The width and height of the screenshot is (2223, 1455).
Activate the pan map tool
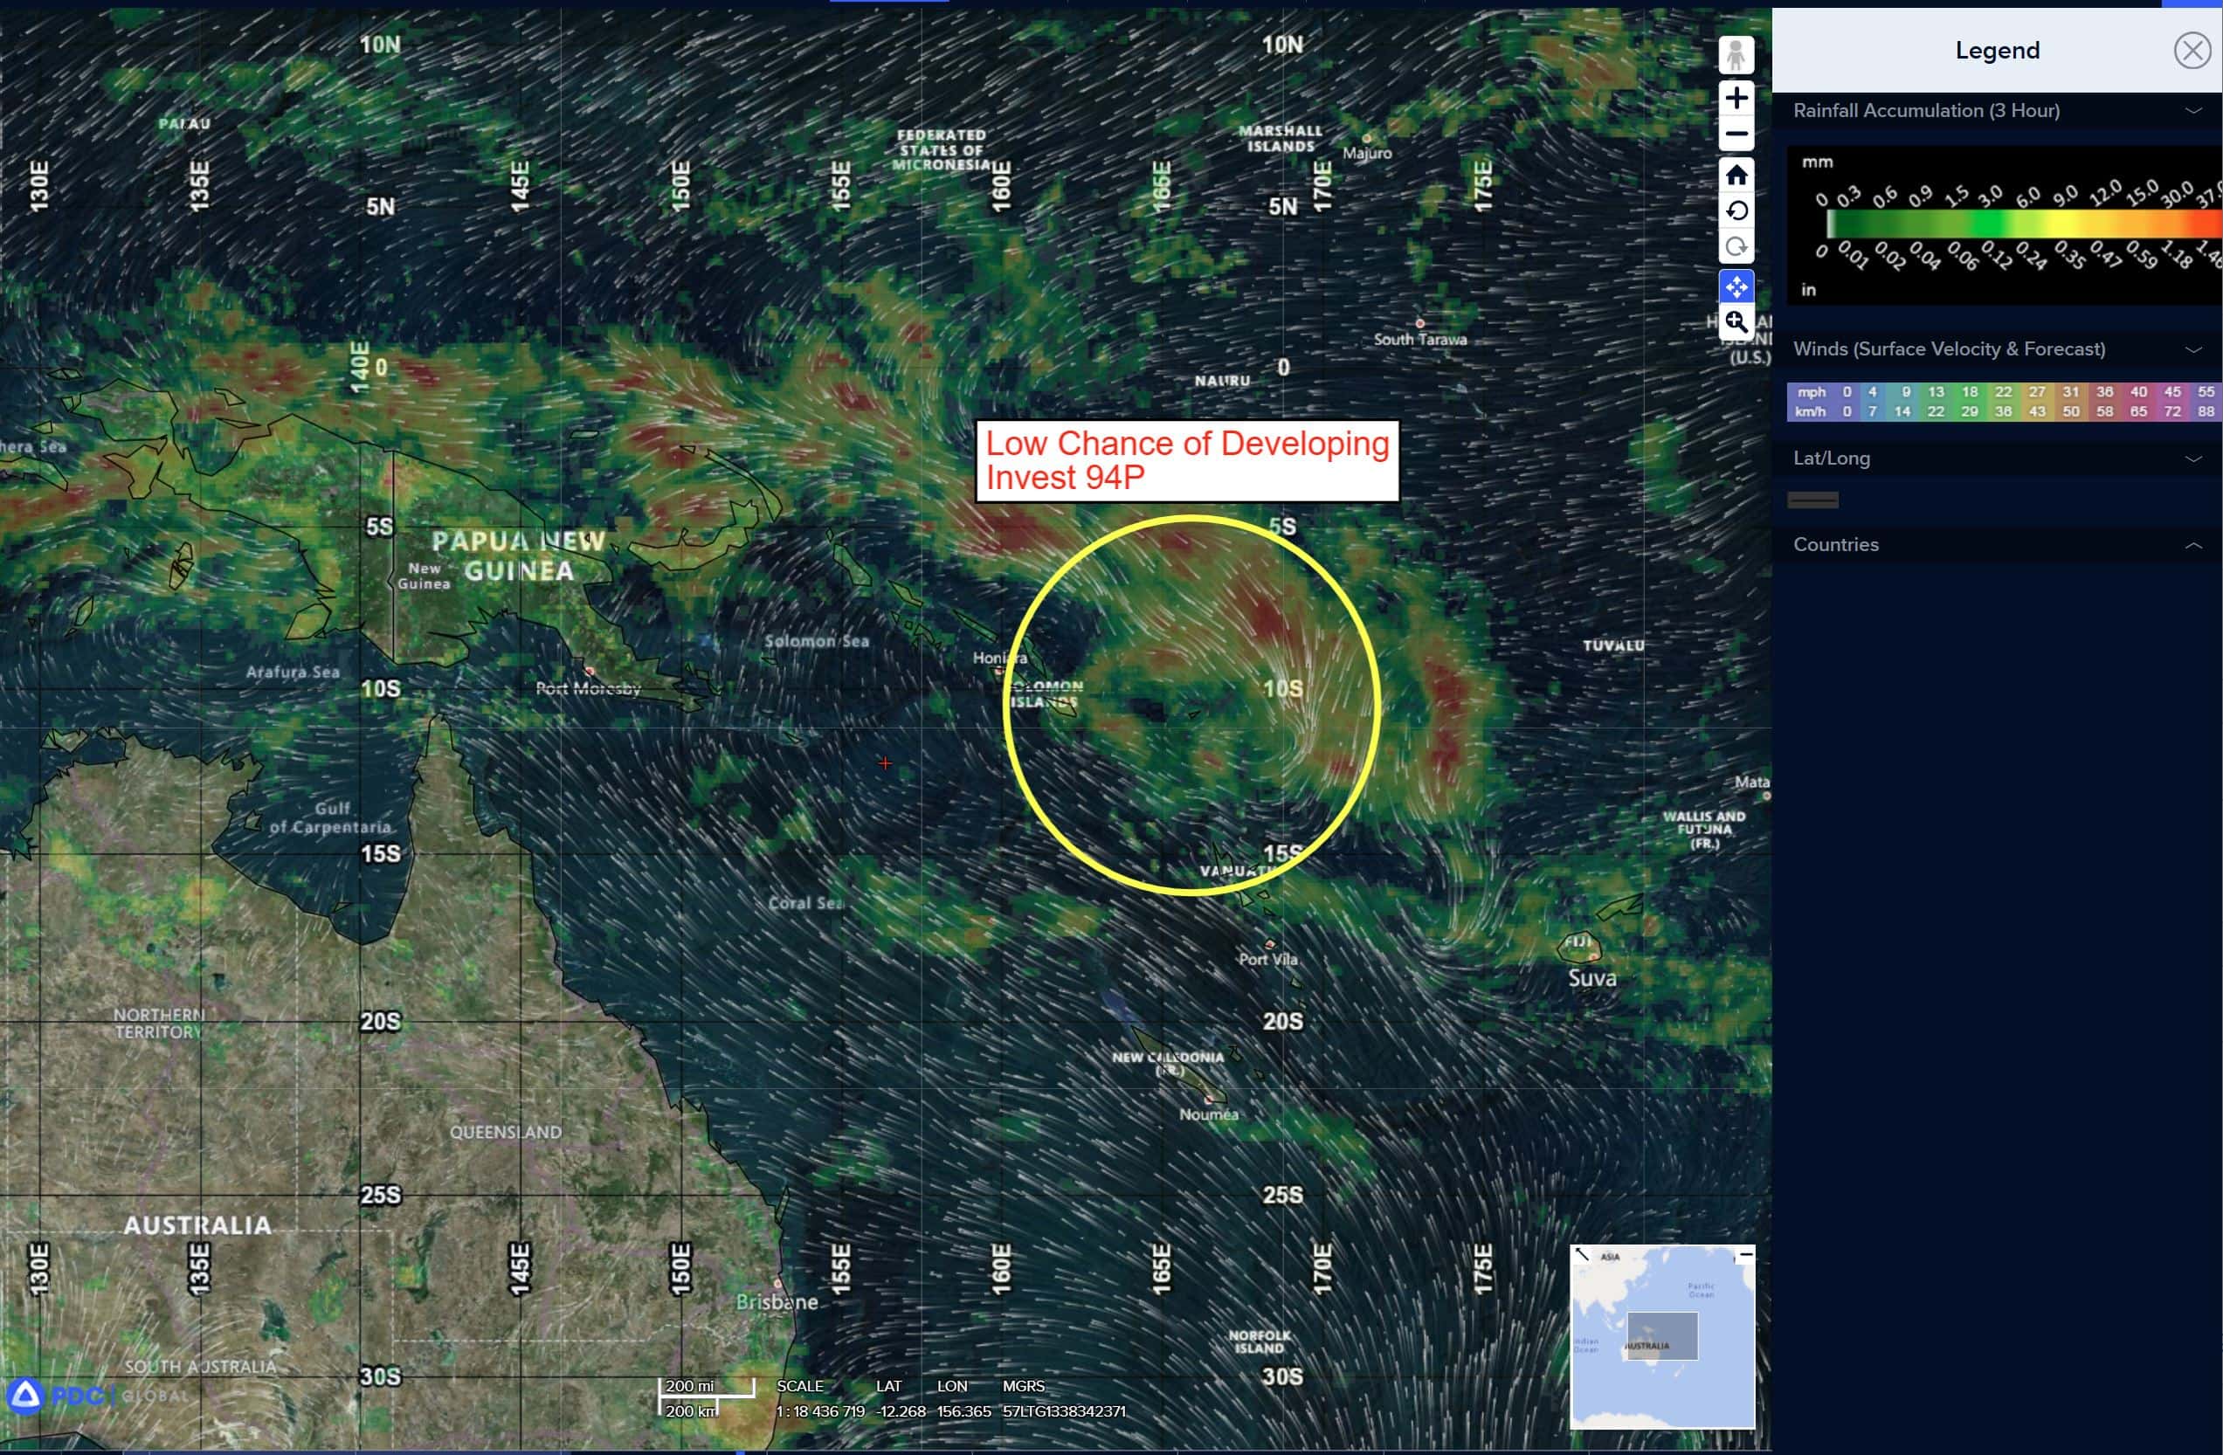tap(1736, 286)
